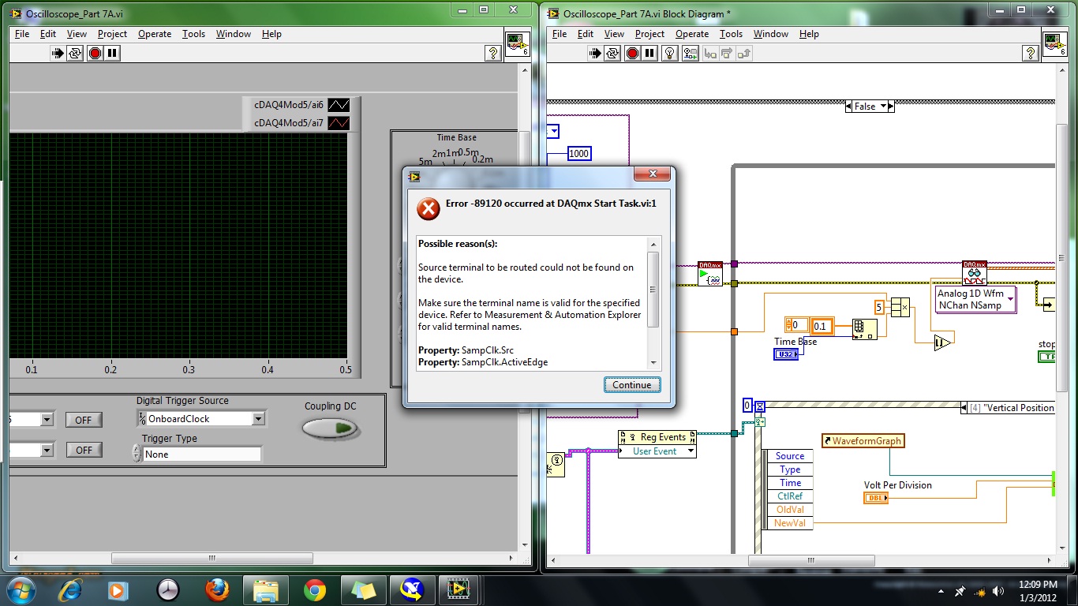1078x606 pixels.
Task: Click error dialog scrollbar down arrow
Action: tap(653, 362)
